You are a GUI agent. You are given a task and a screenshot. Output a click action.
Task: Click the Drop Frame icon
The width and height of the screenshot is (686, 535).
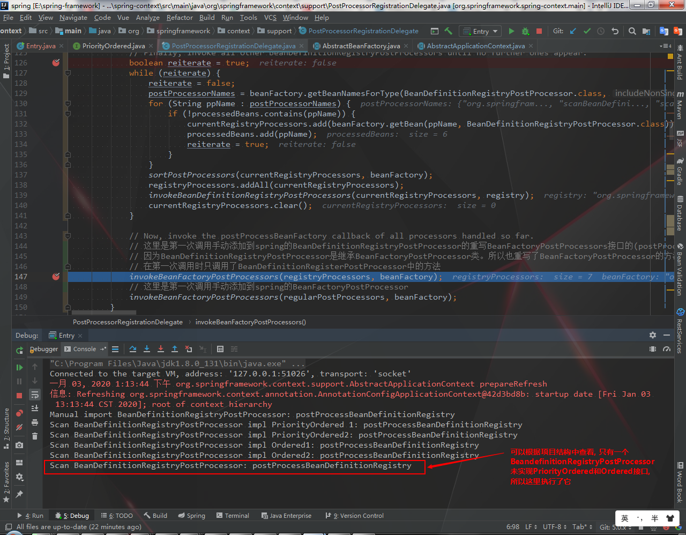[x=189, y=349]
